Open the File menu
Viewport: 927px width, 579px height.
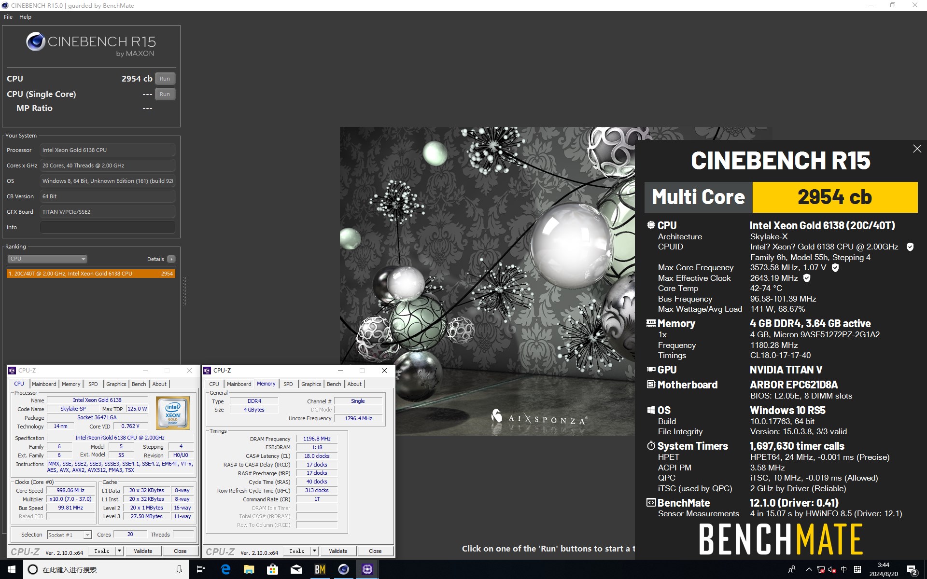point(8,17)
